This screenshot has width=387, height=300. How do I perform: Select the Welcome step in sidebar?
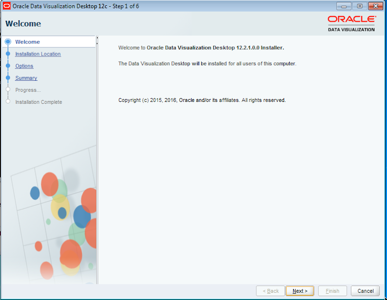28,42
